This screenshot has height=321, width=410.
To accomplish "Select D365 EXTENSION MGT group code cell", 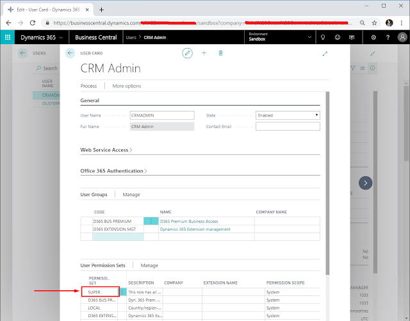I will [x=118, y=229].
